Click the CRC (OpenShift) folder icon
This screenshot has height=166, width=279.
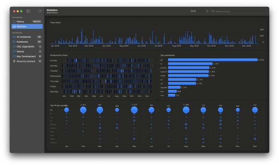click(x=14, y=47)
